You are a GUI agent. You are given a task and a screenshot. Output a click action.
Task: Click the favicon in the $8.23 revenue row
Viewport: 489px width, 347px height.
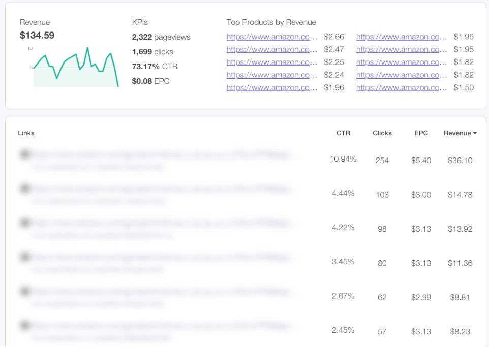(23, 325)
